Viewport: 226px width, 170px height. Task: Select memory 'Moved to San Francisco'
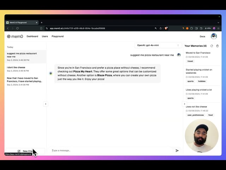pyautogui.click(x=198, y=53)
